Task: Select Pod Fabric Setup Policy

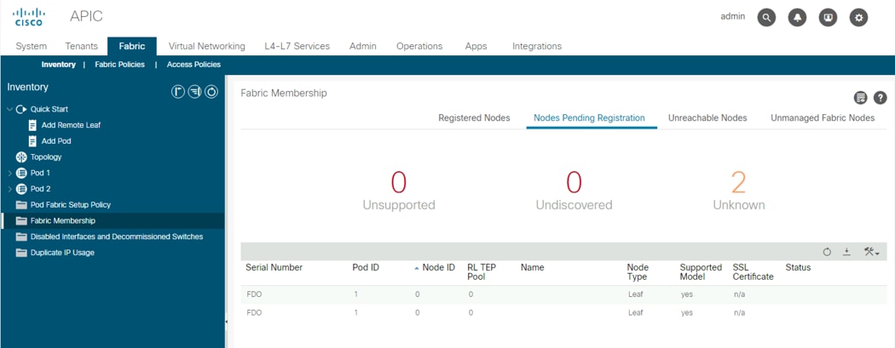Action: coord(71,205)
